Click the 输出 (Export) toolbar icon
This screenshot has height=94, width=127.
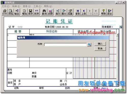pos(17,12)
